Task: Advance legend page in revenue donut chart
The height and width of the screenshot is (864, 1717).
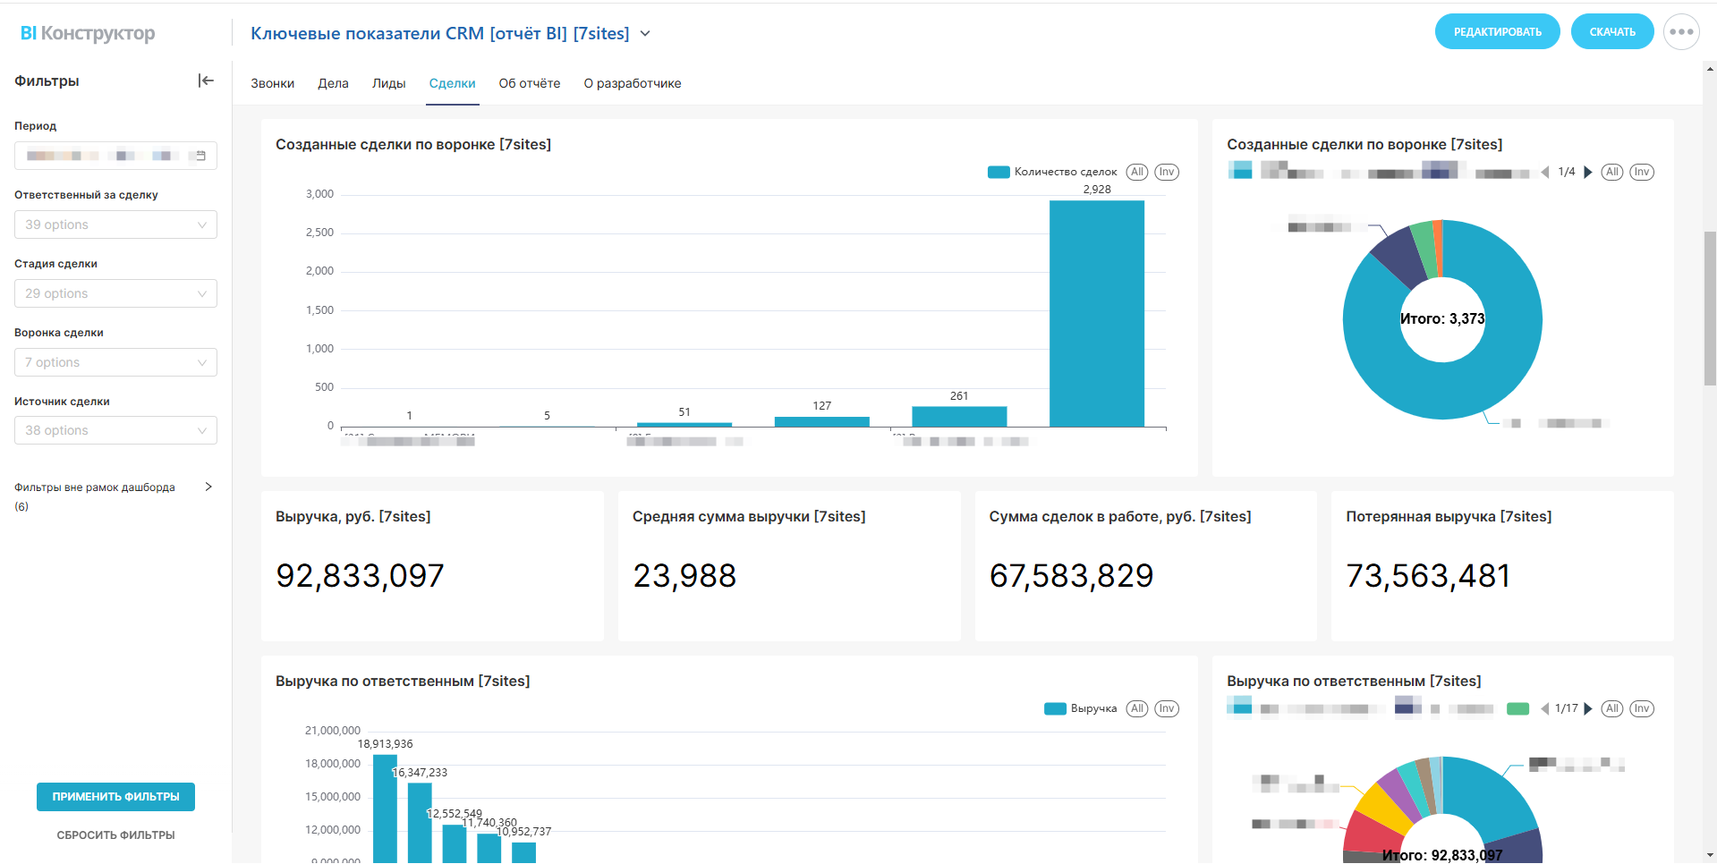Action: (x=1588, y=708)
